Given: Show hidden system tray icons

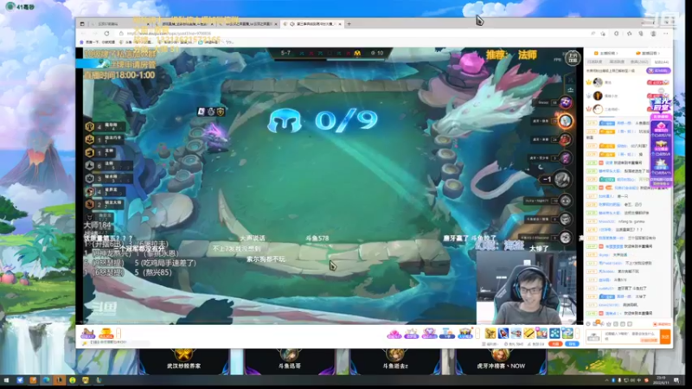Looking at the screenshot, I should pos(606,380).
